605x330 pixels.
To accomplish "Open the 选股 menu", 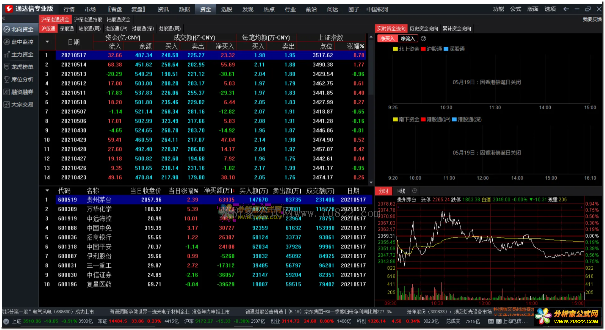I will pyautogui.click(x=227, y=9).
